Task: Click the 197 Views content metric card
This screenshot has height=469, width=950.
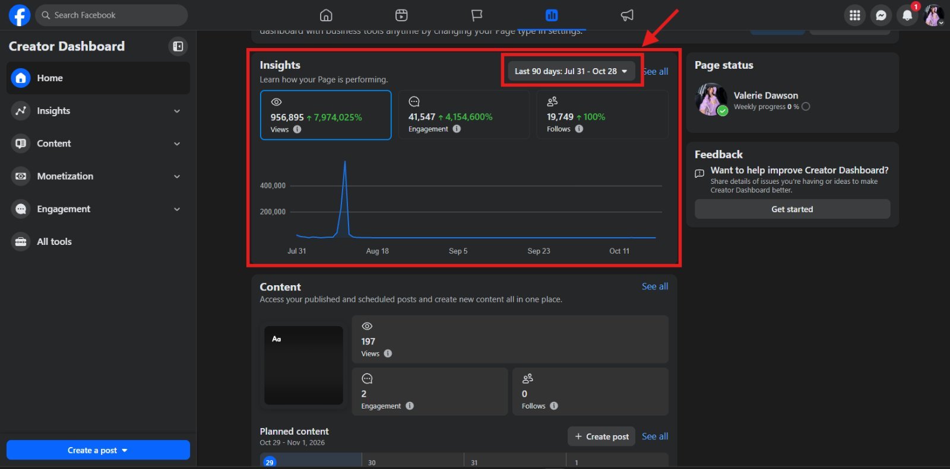Action: click(x=510, y=339)
